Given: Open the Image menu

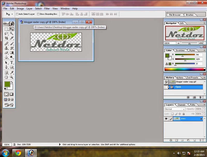Looking at the screenshot, I should 20,9.
